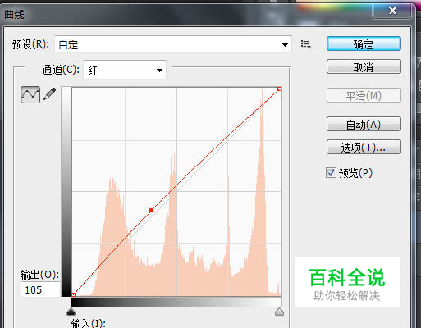
Task: Click the 取消 button
Action: coord(364,66)
